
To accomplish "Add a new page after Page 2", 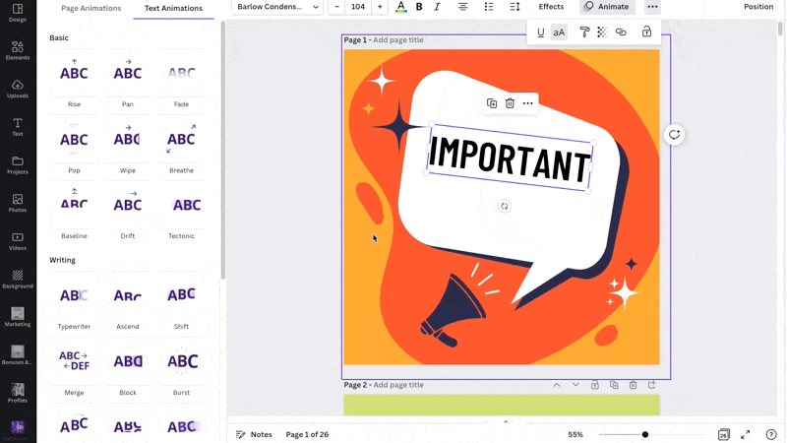I will (x=652, y=385).
